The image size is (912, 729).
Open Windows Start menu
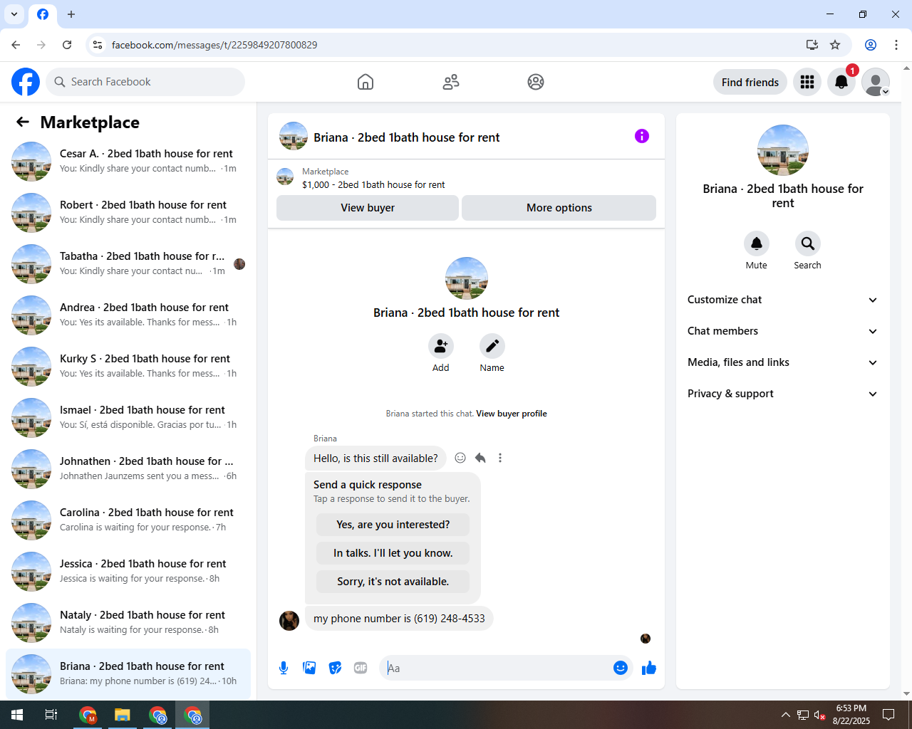coord(17,715)
